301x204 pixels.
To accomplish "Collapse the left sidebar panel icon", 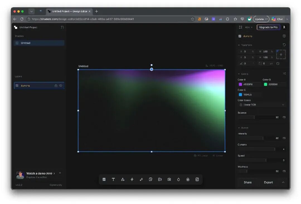I will tap(62, 27).
